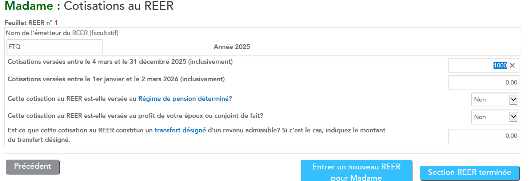Click the Nom de l'émetteur du REER label
The image size is (531, 181).
tap(62, 33)
